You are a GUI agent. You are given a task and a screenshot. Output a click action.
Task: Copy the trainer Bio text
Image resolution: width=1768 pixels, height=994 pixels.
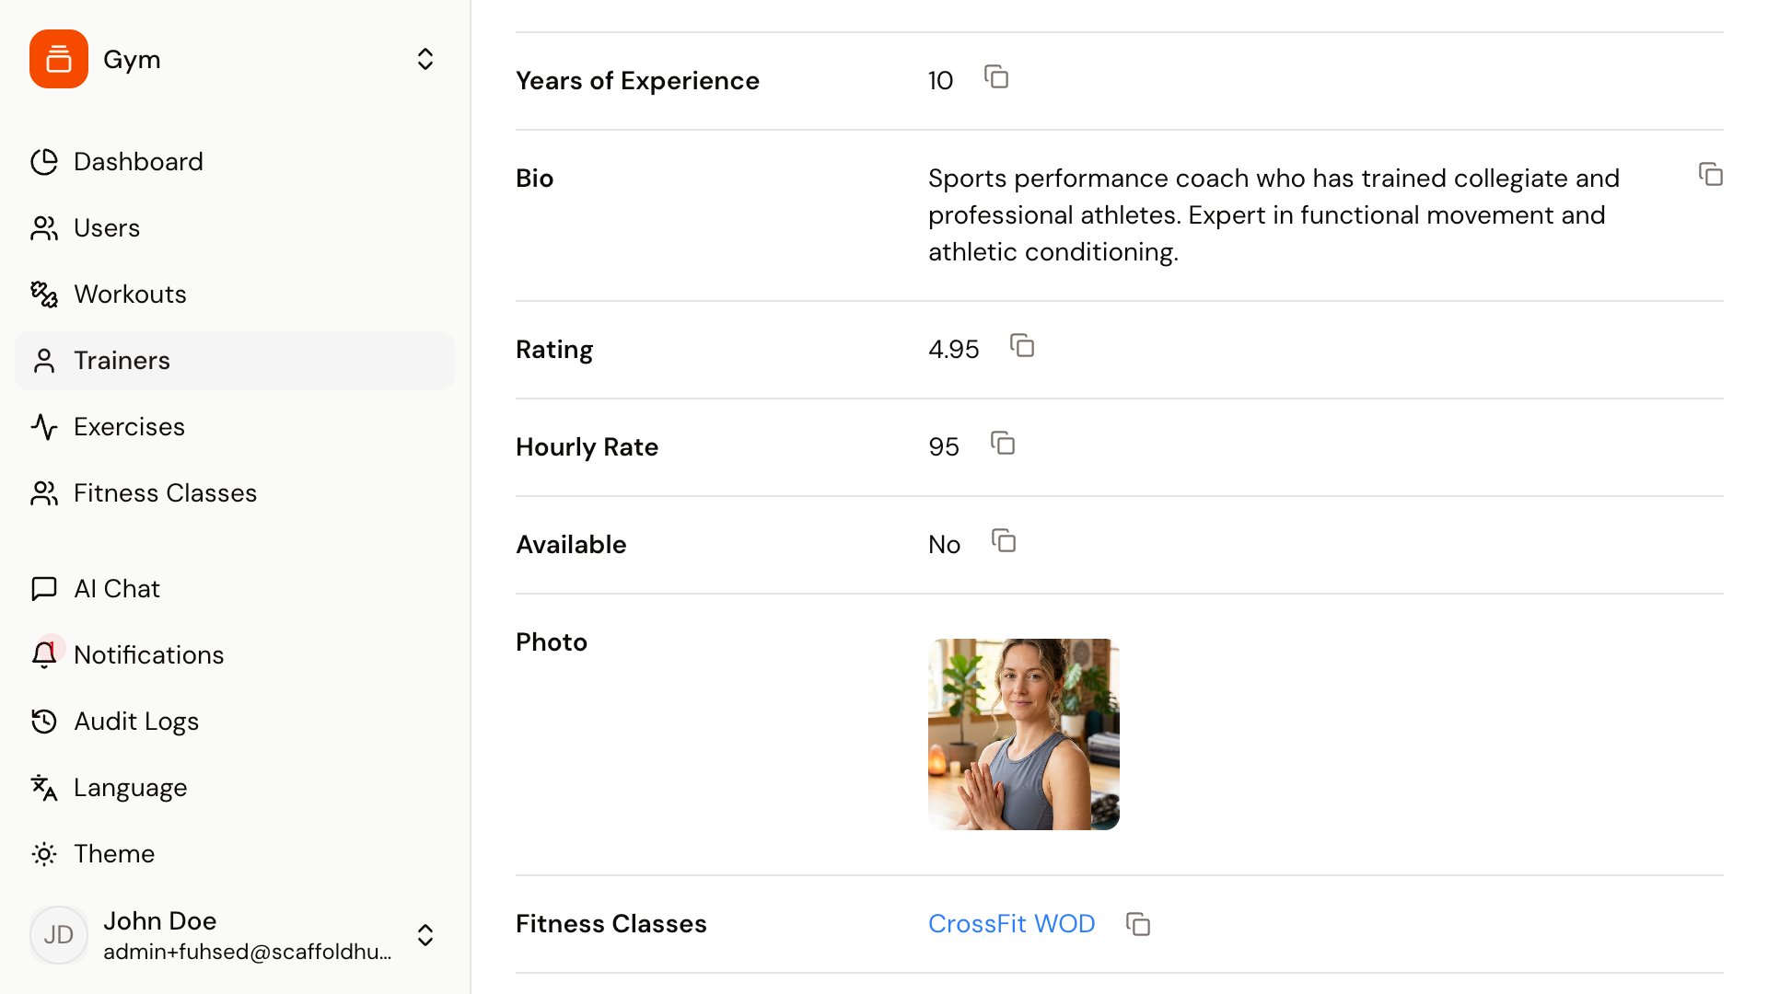tap(1711, 174)
